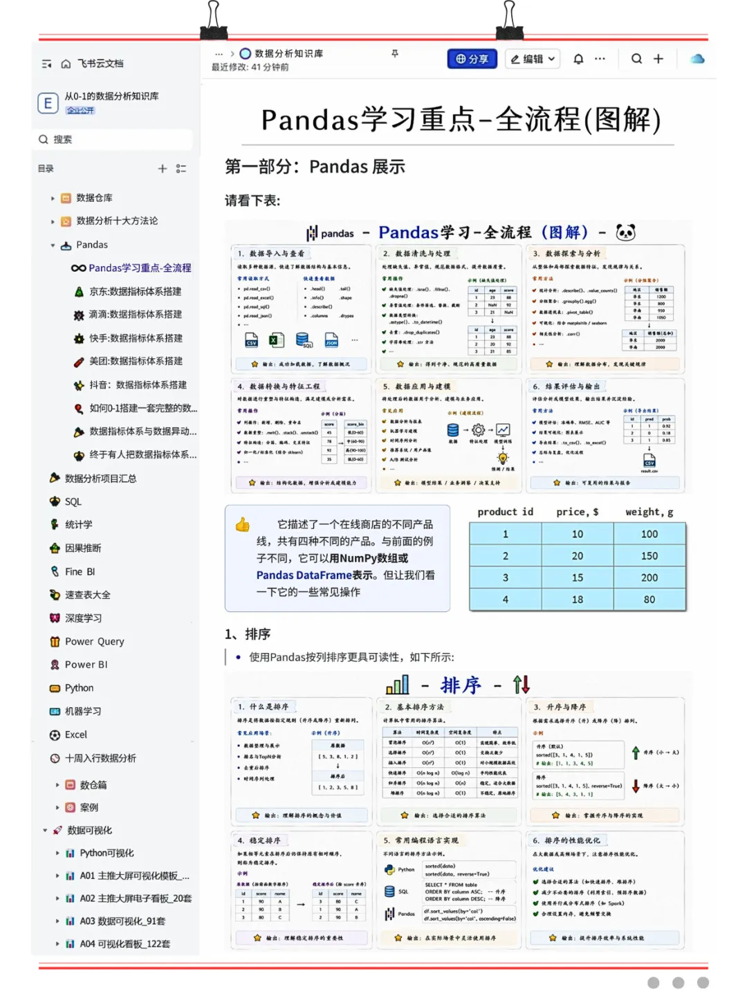Viewport: 747px width, 998px height.
Task: Click the 1、排序 section heading
Action: 248,634
